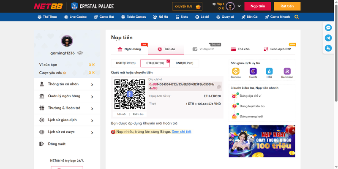The image size is (338, 169).
Task: Select the ETH(ERC20) currency option
Action: tap(155, 63)
